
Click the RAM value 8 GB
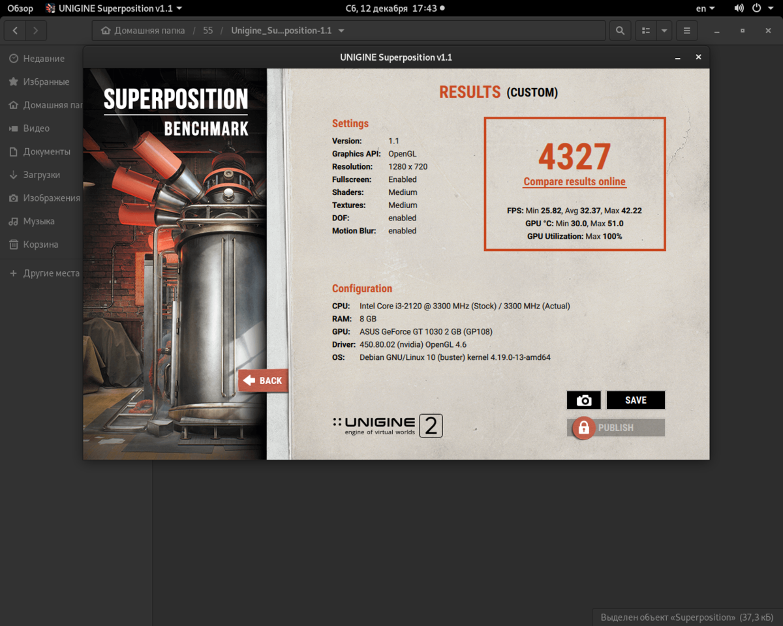368,319
